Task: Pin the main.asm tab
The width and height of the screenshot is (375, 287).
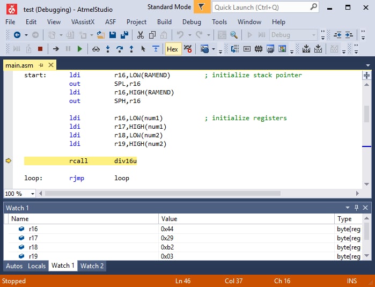Action: pos(41,65)
